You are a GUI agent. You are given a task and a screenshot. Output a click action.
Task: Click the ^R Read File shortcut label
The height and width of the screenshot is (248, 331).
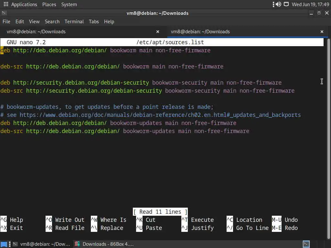(x=65, y=228)
